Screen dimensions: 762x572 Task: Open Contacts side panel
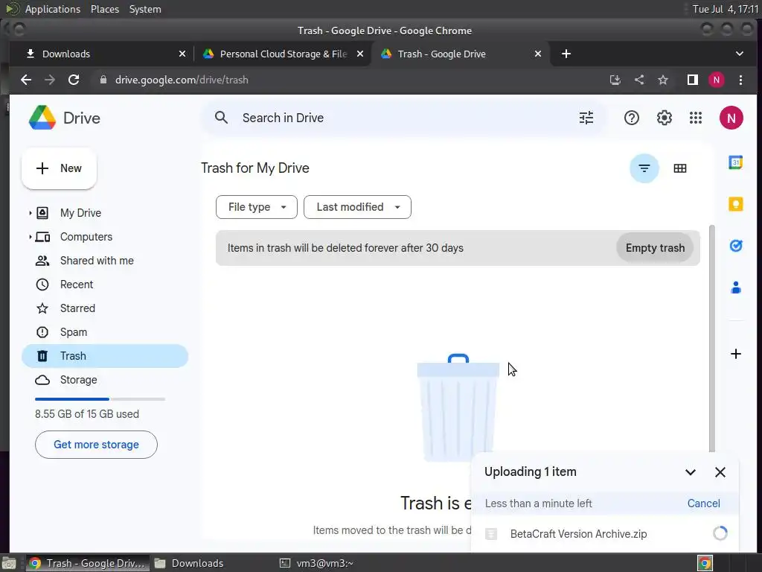(x=736, y=287)
